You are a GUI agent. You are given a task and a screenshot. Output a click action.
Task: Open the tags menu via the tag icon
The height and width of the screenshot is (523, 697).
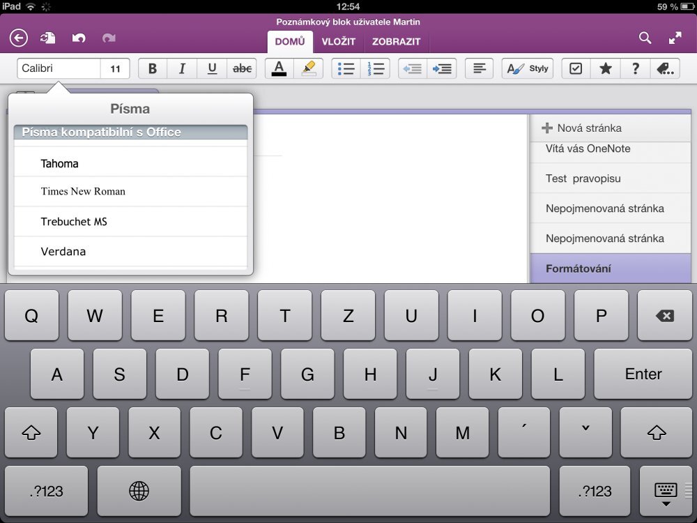(x=664, y=68)
